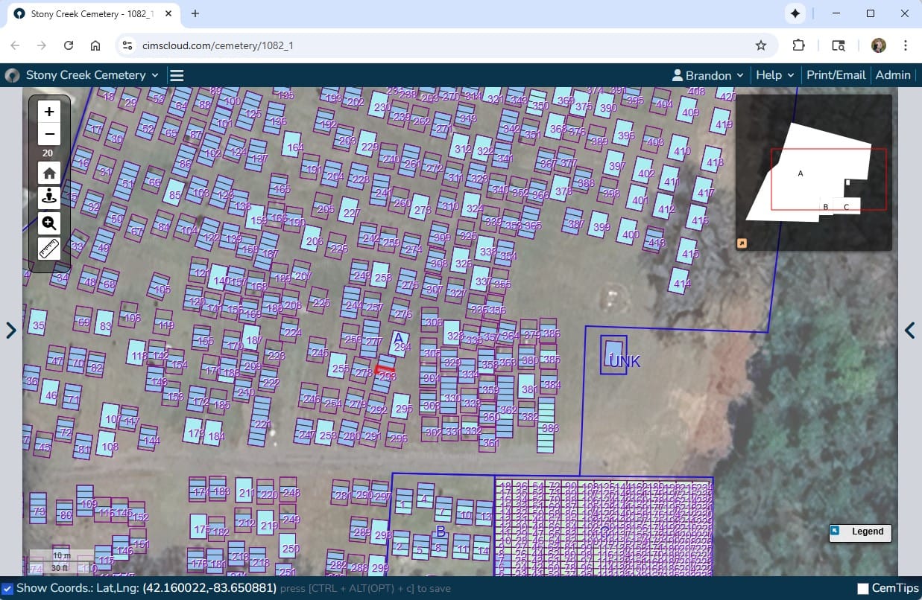Bookmark page with the star icon
Image resolution: width=922 pixels, height=600 pixels.
tap(761, 45)
